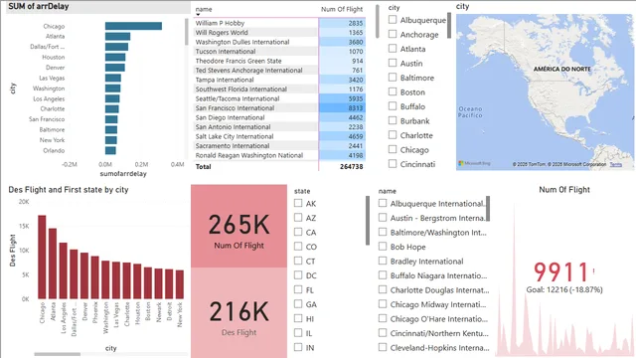
Task: Tick the Anchorage city checkbox
Action: pos(393,34)
